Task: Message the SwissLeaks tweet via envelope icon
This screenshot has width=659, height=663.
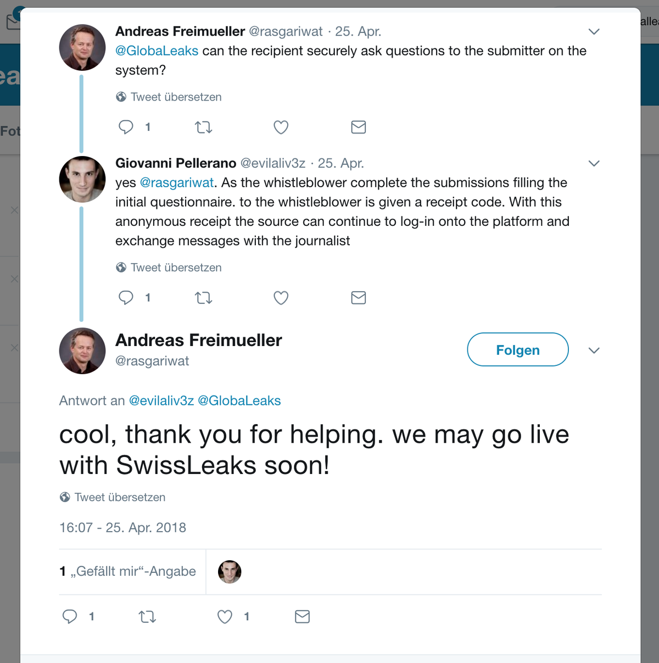Action: pyautogui.click(x=303, y=617)
